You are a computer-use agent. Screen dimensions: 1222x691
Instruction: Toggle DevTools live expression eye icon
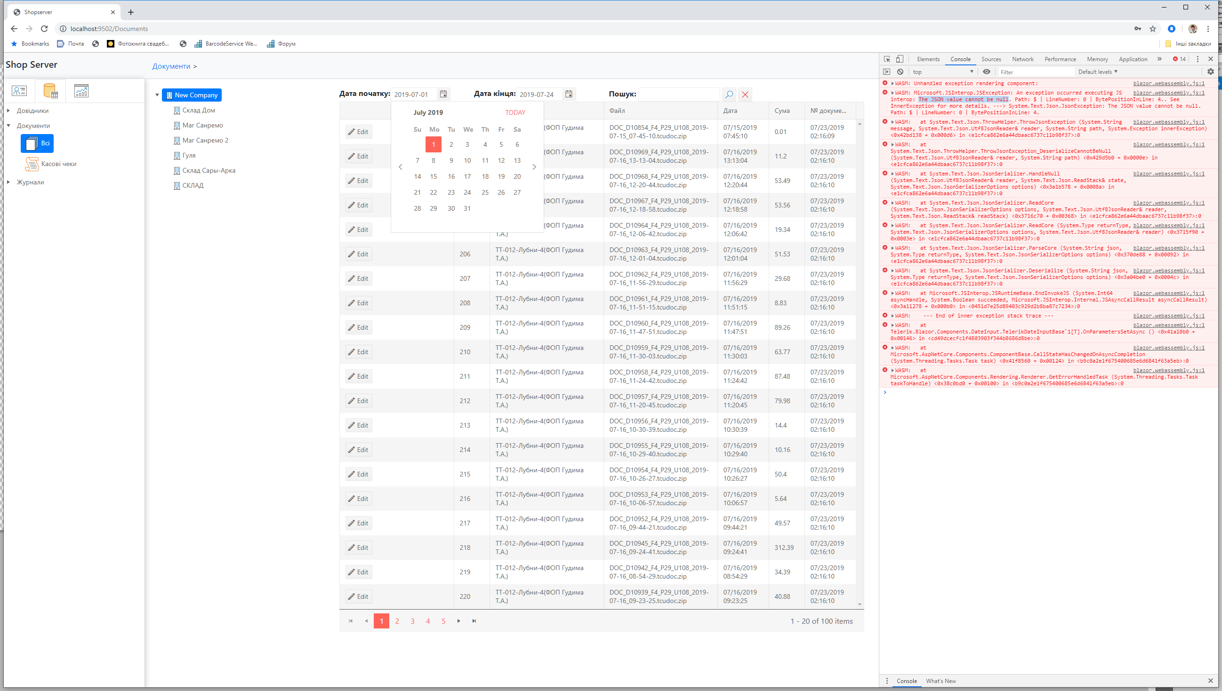(x=987, y=71)
